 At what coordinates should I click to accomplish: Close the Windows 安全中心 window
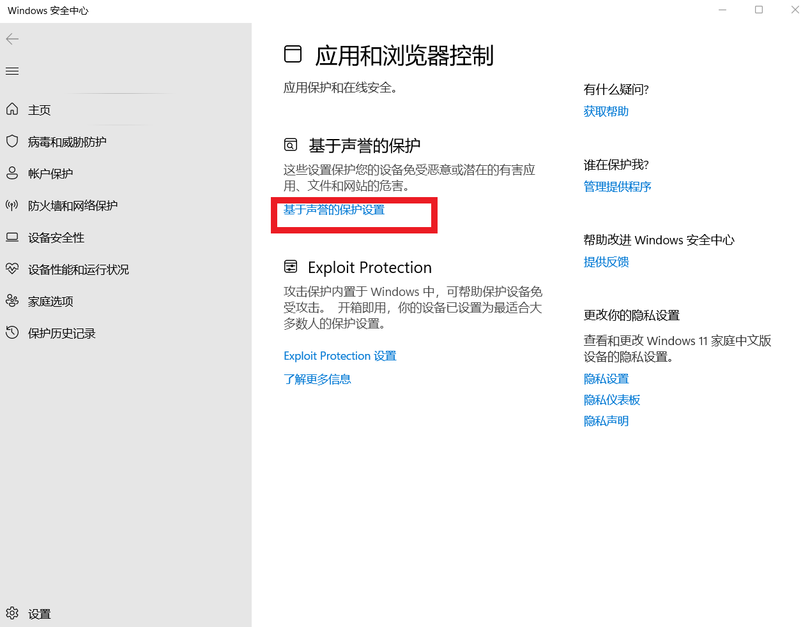pyautogui.click(x=795, y=10)
